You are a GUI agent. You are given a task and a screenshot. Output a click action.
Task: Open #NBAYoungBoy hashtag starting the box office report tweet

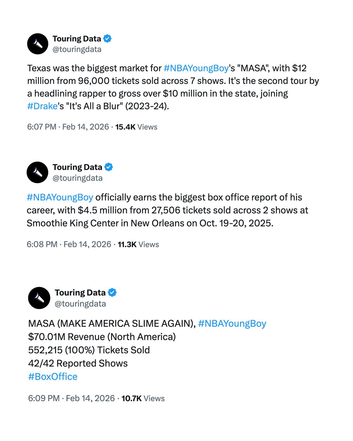point(60,197)
